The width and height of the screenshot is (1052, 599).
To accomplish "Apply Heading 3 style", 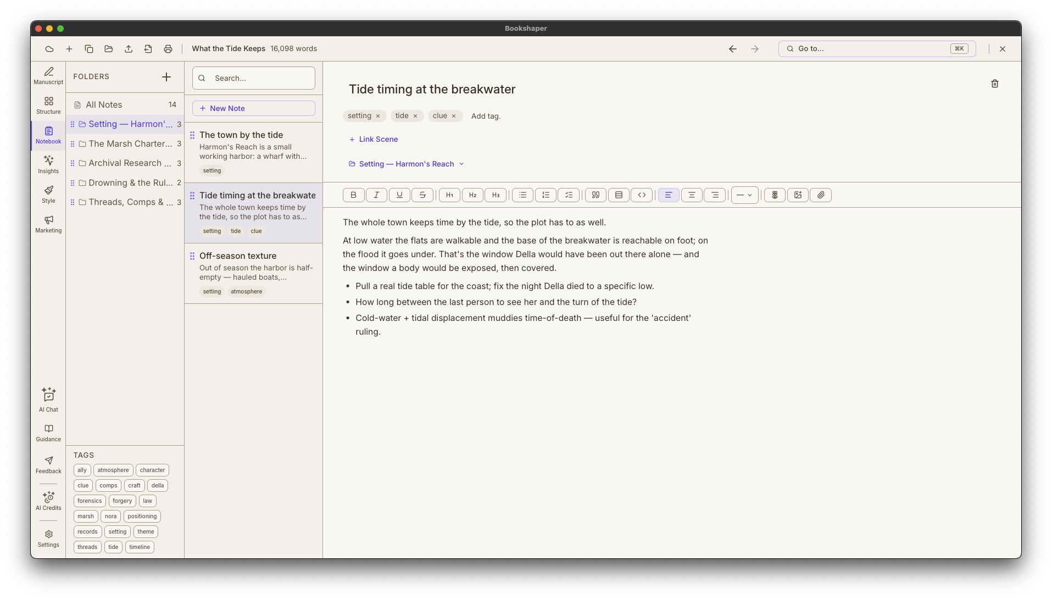I will point(496,195).
